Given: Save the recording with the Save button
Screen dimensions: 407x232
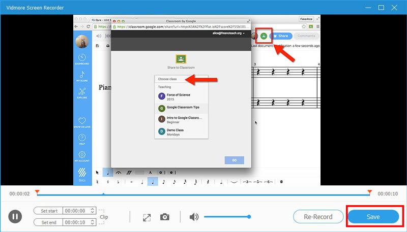Looking at the screenshot, I should [373, 217].
